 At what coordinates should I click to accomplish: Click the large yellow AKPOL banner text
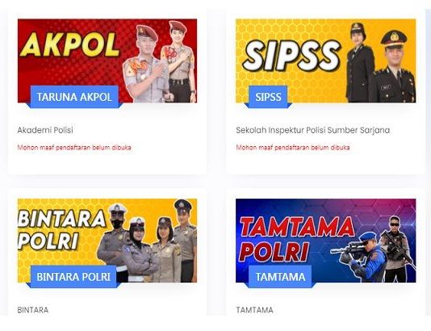[70, 44]
